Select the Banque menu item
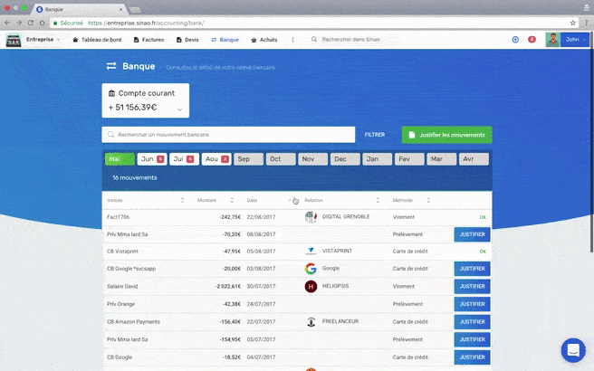The height and width of the screenshot is (371, 594). [x=225, y=40]
